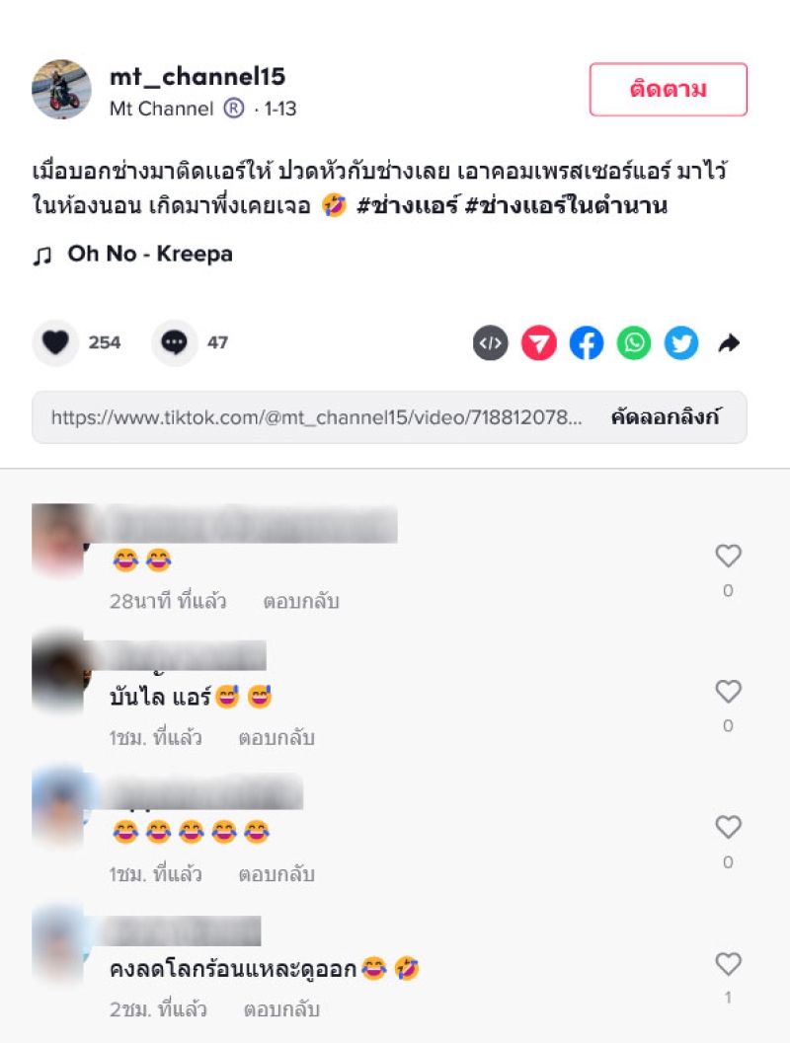
Task: Like the comment posted 28 minutes ago
Action: [x=728, y=556]
